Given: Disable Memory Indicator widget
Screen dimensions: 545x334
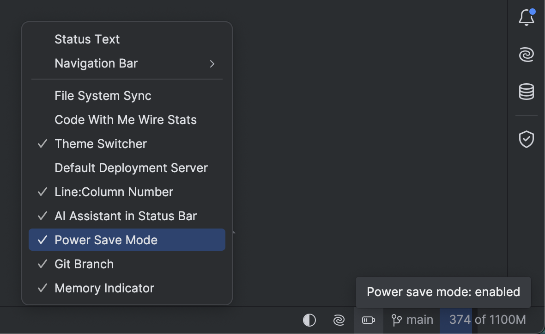Looking at the screenshot, I should click(x=104, y=288).
